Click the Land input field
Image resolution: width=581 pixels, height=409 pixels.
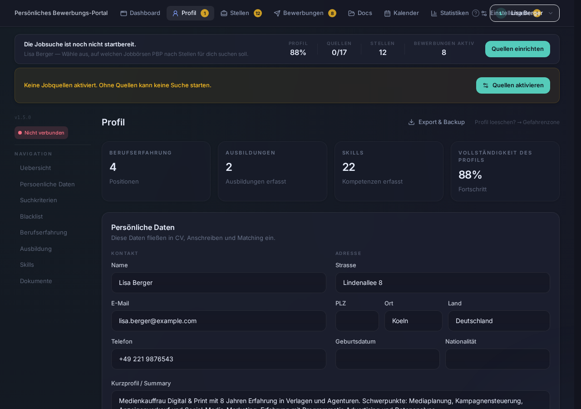coord(499,321)
